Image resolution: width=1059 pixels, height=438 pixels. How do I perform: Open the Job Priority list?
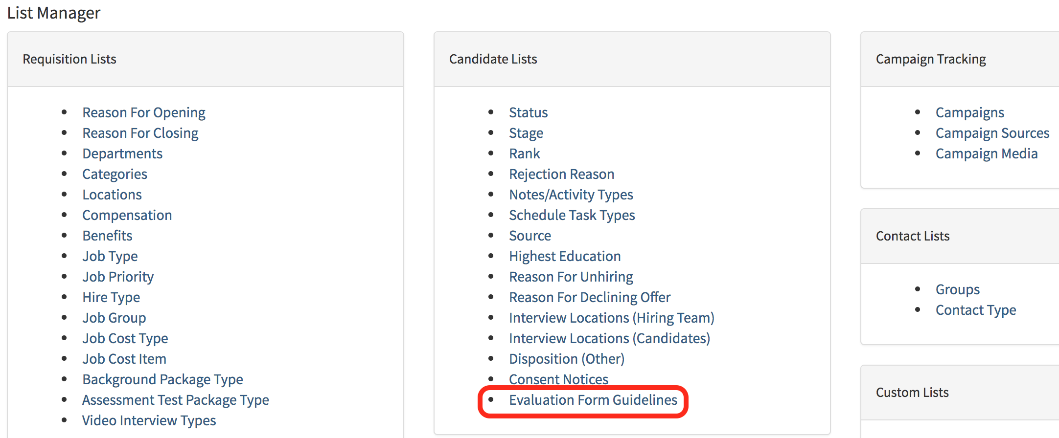117,277
